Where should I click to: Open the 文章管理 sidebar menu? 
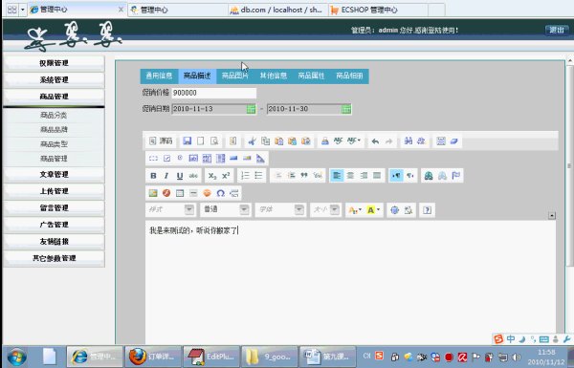tap(55, 174)
